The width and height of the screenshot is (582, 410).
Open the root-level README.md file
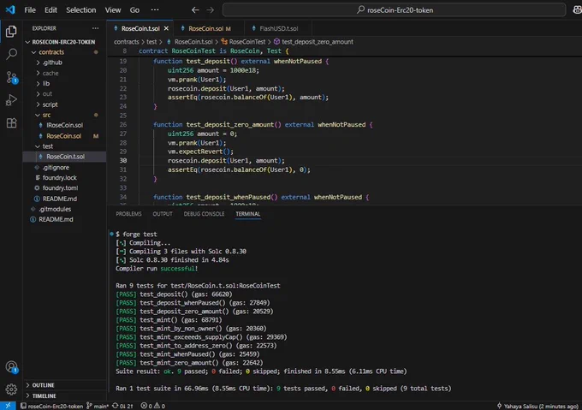64,219
